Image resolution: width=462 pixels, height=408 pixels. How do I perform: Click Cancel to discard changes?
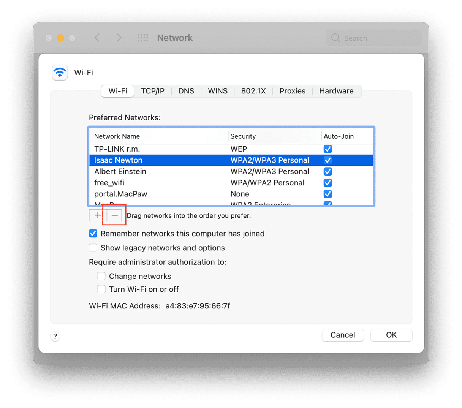point(343,335)
